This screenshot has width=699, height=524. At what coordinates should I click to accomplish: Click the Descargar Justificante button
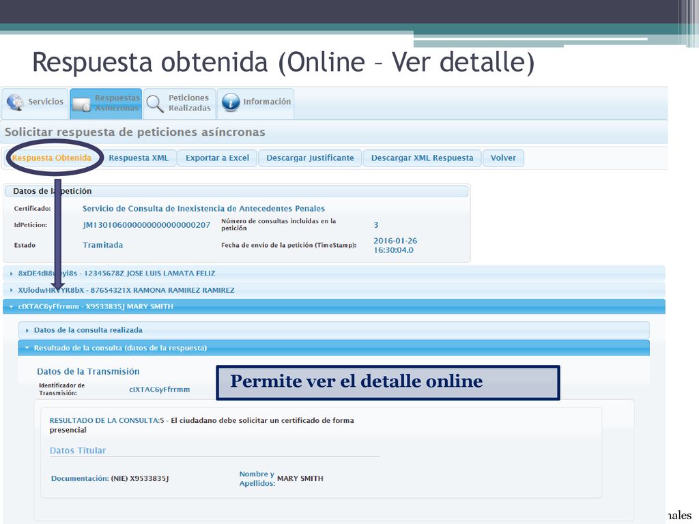(310, 158)
